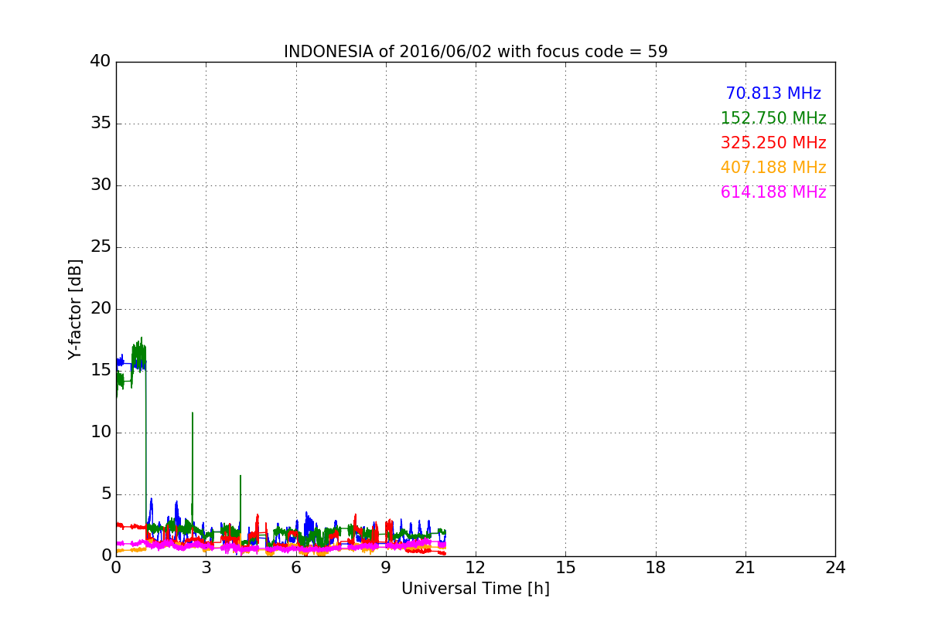Viewport: 928px width, 618px height.
Task: Click the plot title mentioning INDONESIA
Action: (x=476, y=52)
